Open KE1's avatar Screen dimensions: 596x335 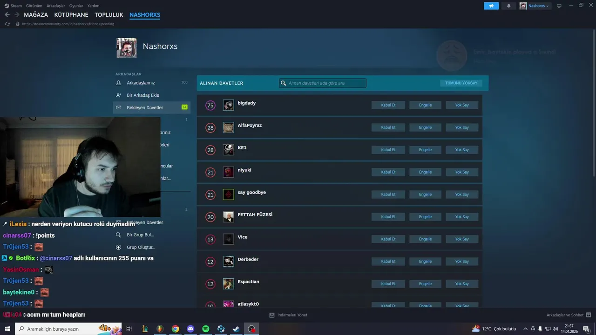(x=228, y=150)
